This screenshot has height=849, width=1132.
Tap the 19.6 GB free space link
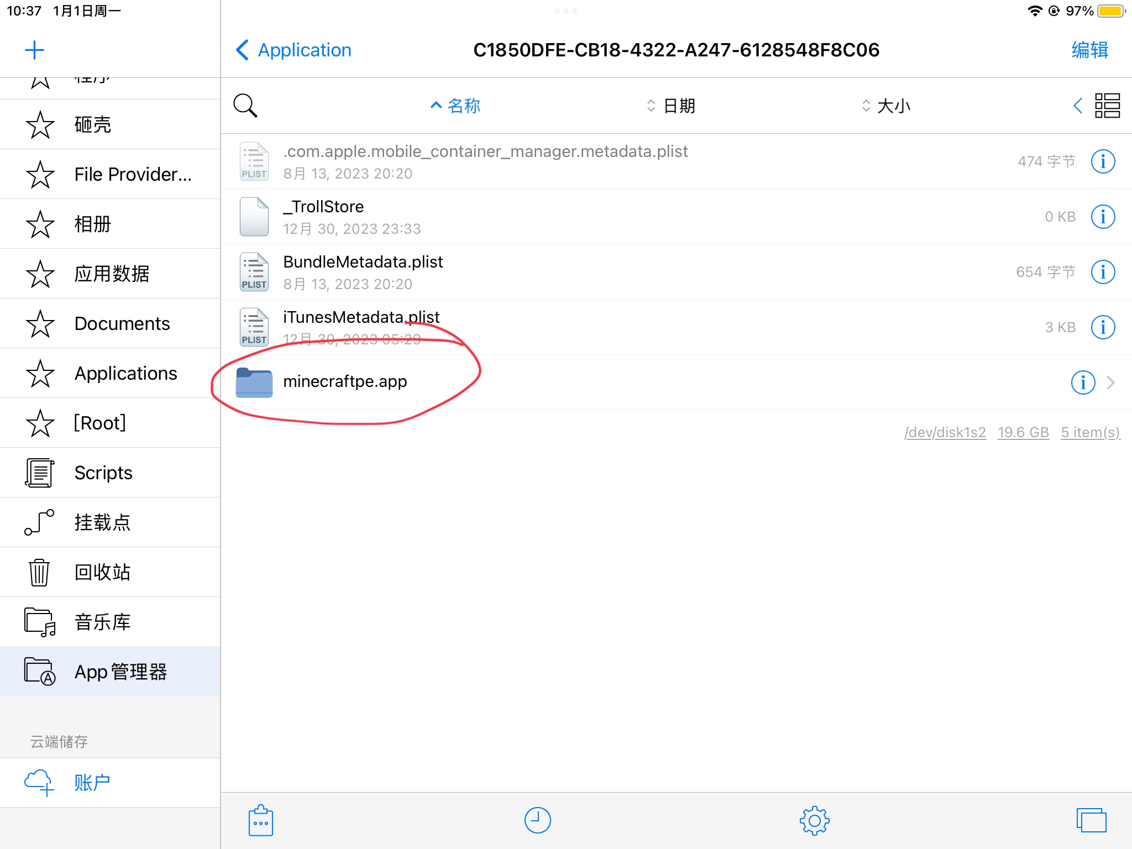[1023, 432]
